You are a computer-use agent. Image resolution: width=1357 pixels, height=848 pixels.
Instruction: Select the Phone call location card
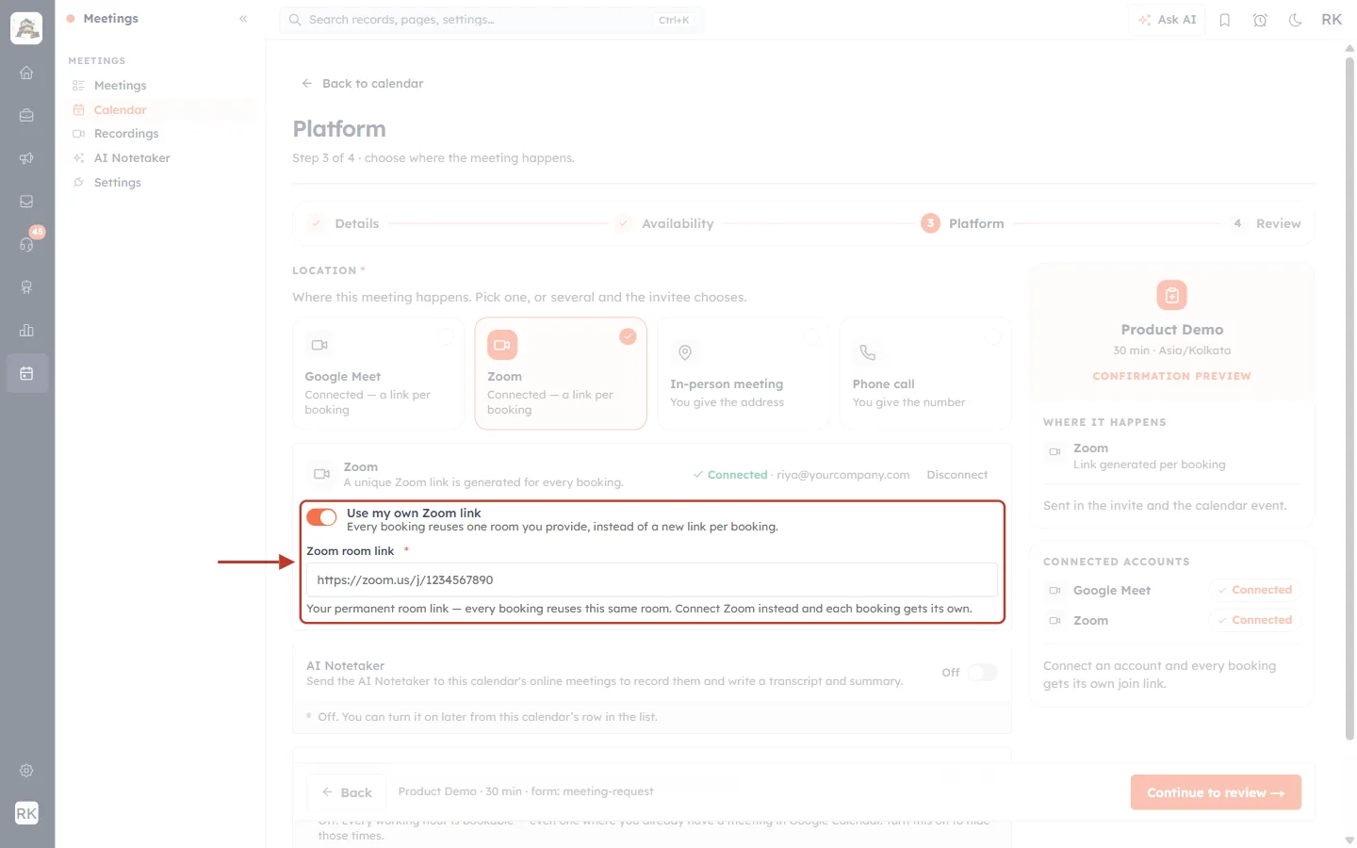click(925, 374)
